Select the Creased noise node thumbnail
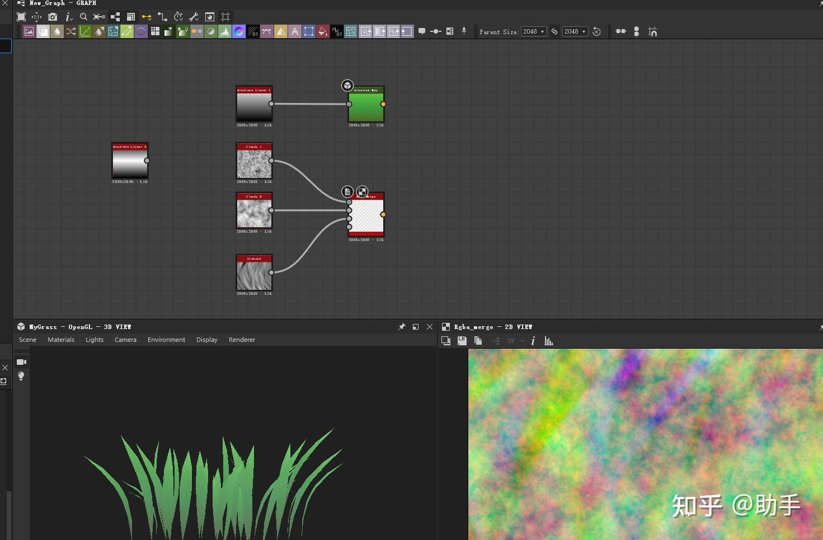 [x=254, y=275]
